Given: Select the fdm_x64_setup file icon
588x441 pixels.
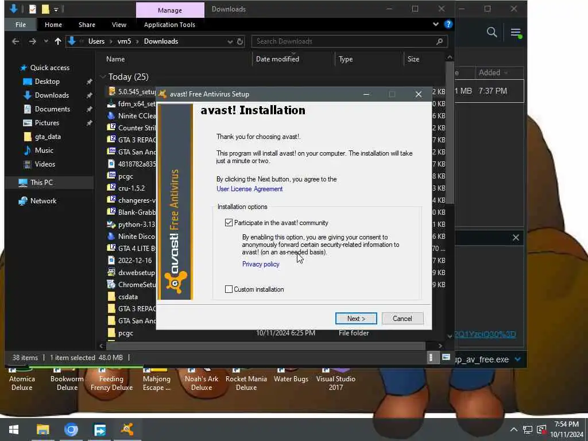Looking at the screenshot, I should pos(111,103).
